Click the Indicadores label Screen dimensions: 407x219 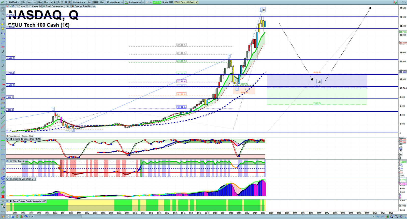coord(135,2)
